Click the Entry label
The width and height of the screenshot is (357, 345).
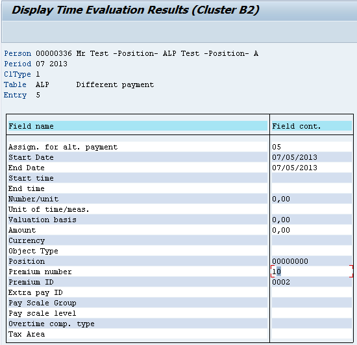[x=15, y=95]
